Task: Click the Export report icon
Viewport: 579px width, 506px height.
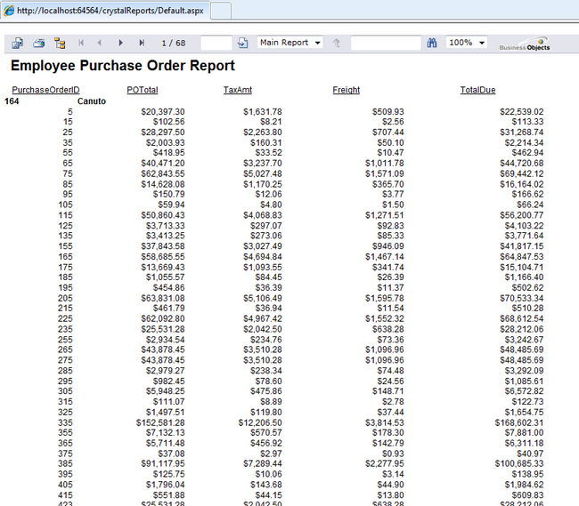Action: tap(17, 43)
